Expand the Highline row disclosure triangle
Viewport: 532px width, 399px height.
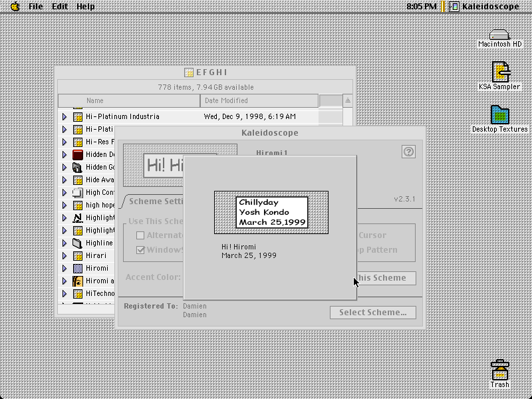[x=65, y=243]
